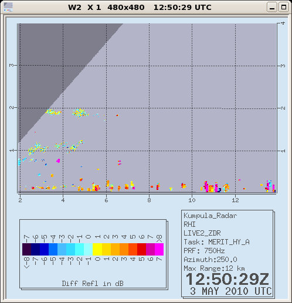The image size is (292, 303).
Task: Select the darkest below -8 dB swatch
Action: pos(26,249)
